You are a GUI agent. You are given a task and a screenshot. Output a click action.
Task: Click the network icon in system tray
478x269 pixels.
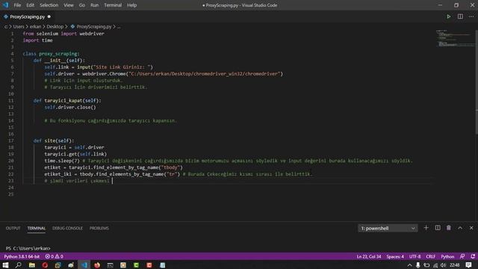(435, 265)
